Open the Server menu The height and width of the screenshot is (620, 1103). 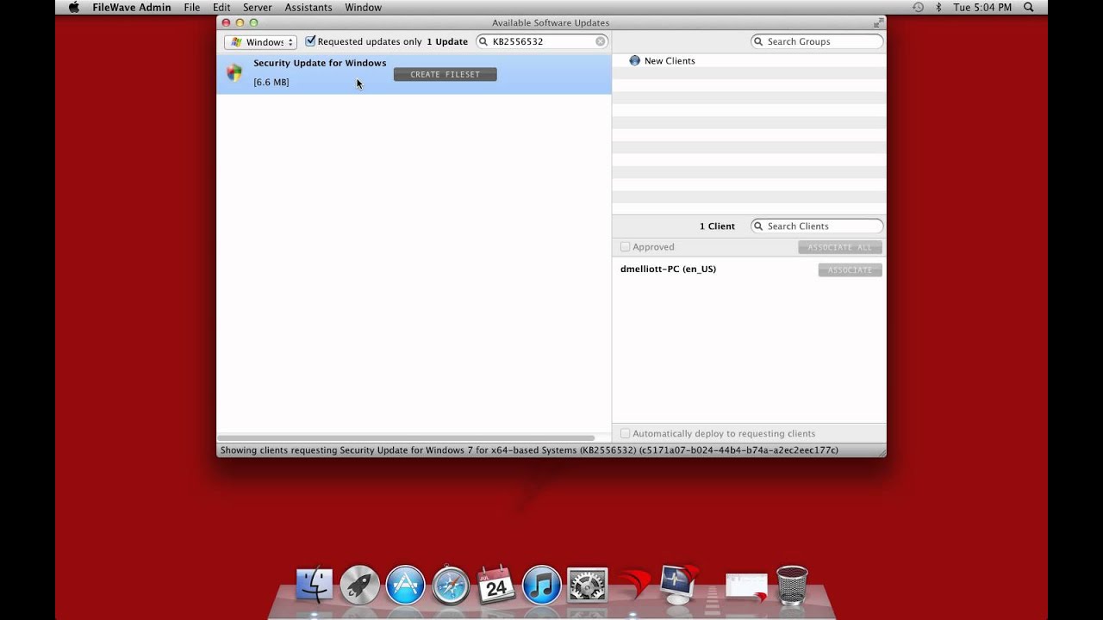[257, 7]
